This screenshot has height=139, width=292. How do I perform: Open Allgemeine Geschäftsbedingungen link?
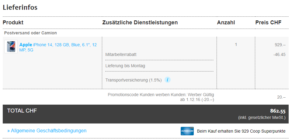tap(47, 130)
